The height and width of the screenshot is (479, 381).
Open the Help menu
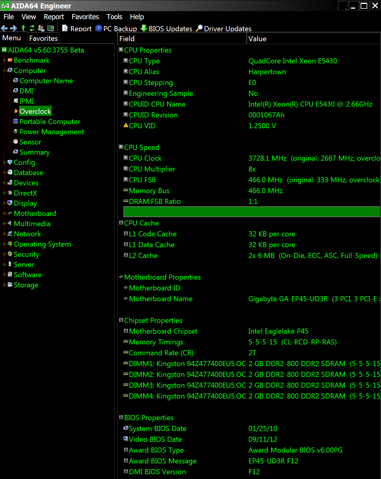click(137, 17)
